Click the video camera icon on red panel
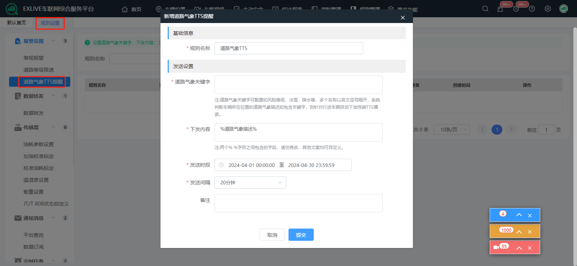The width and height of the screenshot is (577, 266). coord(496,247)
